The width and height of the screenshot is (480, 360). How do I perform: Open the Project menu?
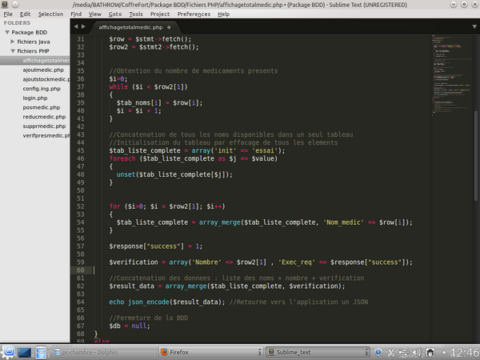coord(160,14)
